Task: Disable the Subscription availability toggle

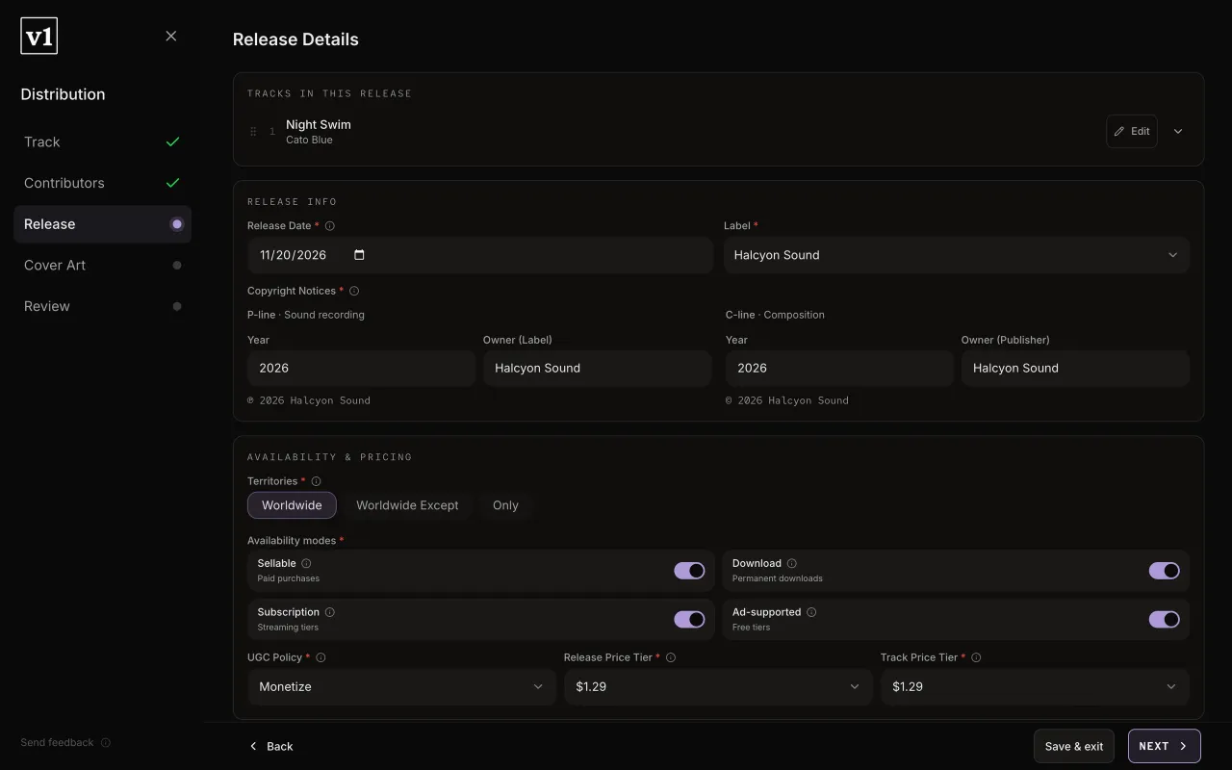Action: (x=689, y=620)
